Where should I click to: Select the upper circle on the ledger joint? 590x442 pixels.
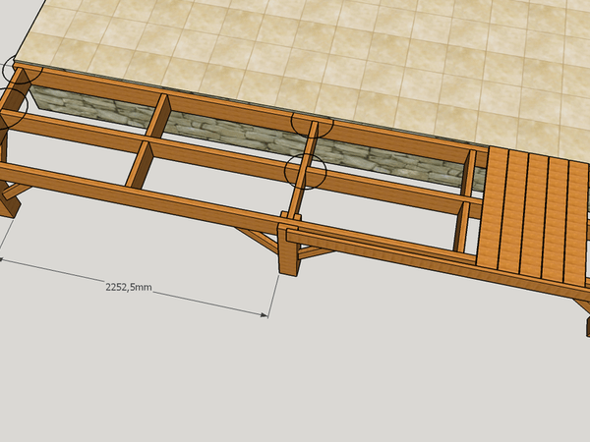[x=313, y=125]
